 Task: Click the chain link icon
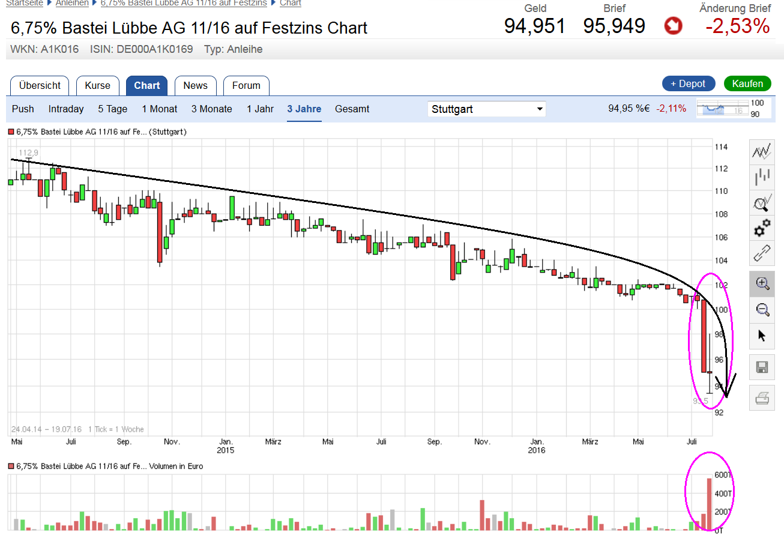click(x=762, y=254)
